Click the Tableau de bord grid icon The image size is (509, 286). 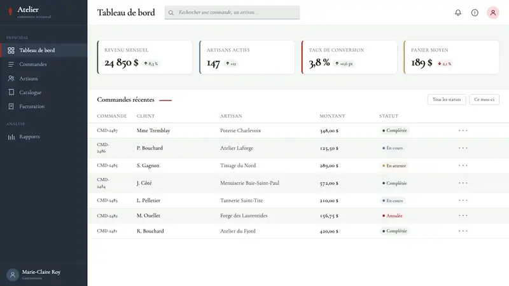11,50
